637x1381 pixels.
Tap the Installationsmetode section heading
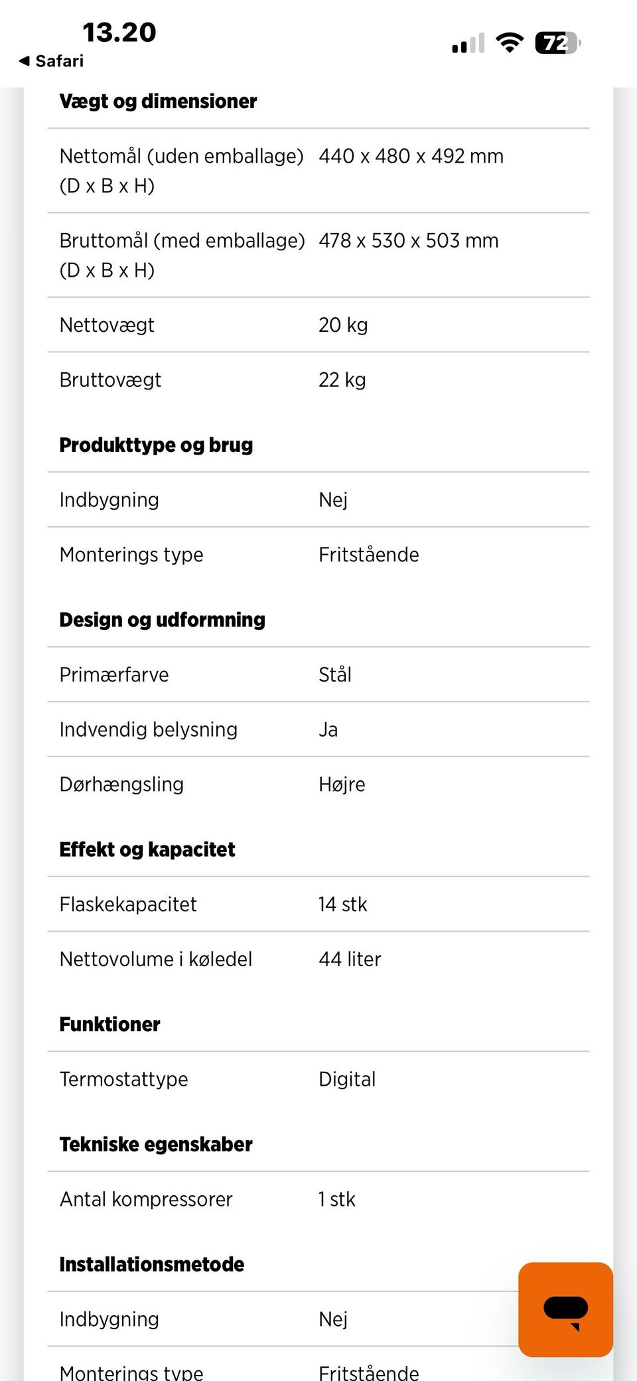(151, 1264)
